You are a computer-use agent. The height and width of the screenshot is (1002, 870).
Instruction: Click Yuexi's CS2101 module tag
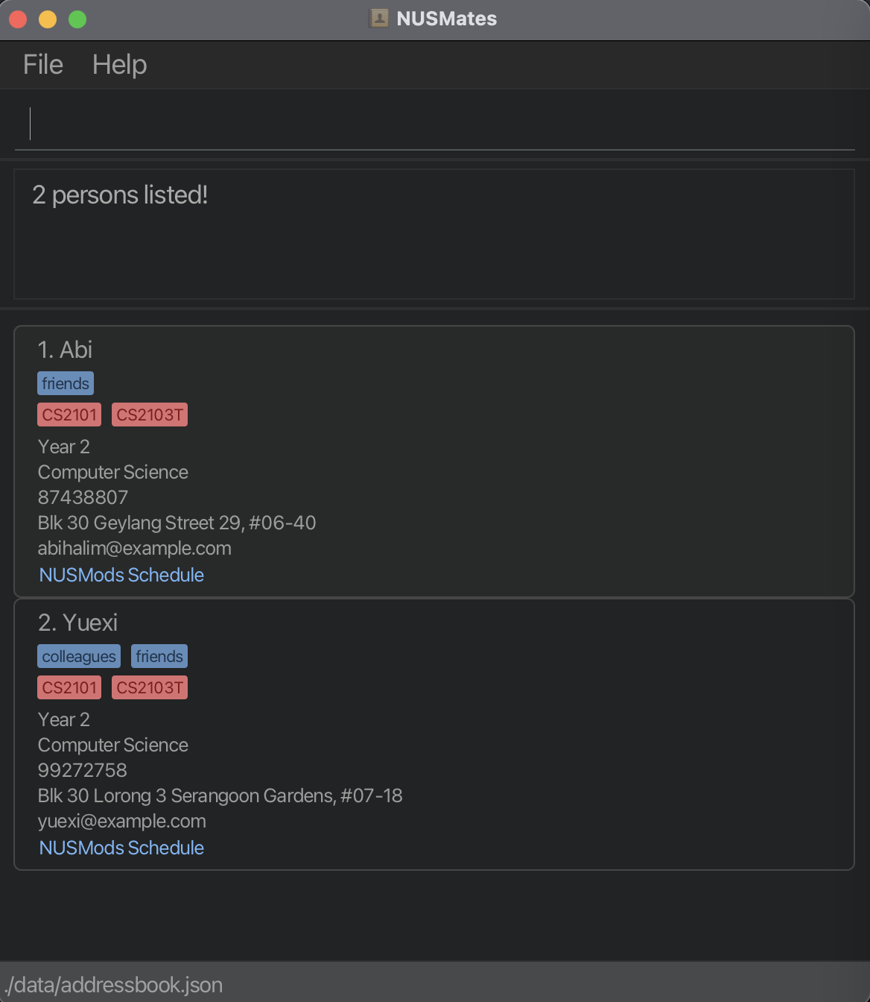click(x=69, y=687)
